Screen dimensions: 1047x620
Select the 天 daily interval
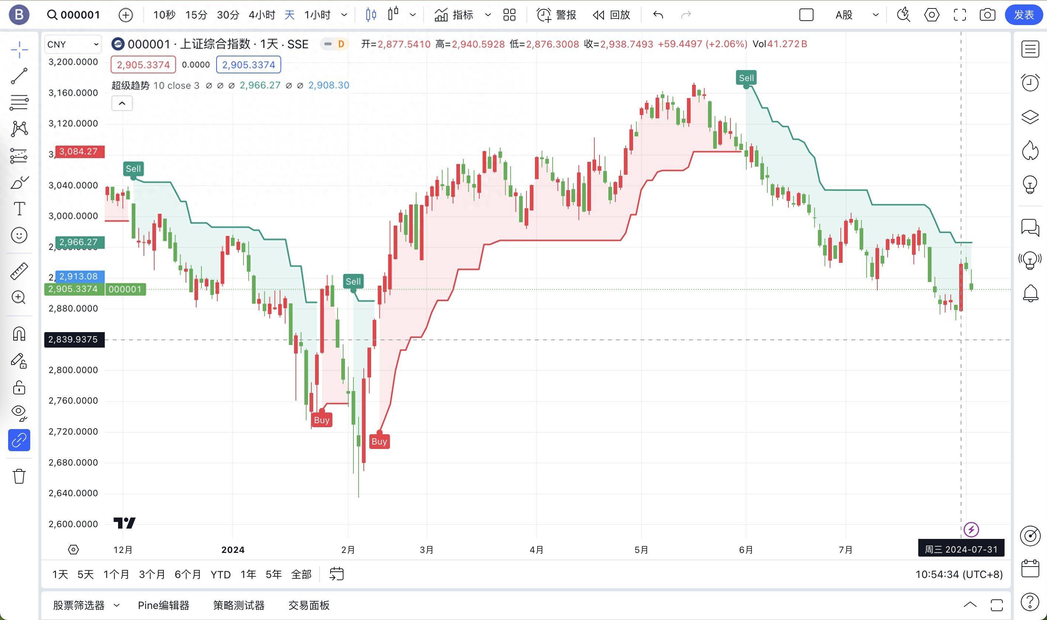(289, 15)
